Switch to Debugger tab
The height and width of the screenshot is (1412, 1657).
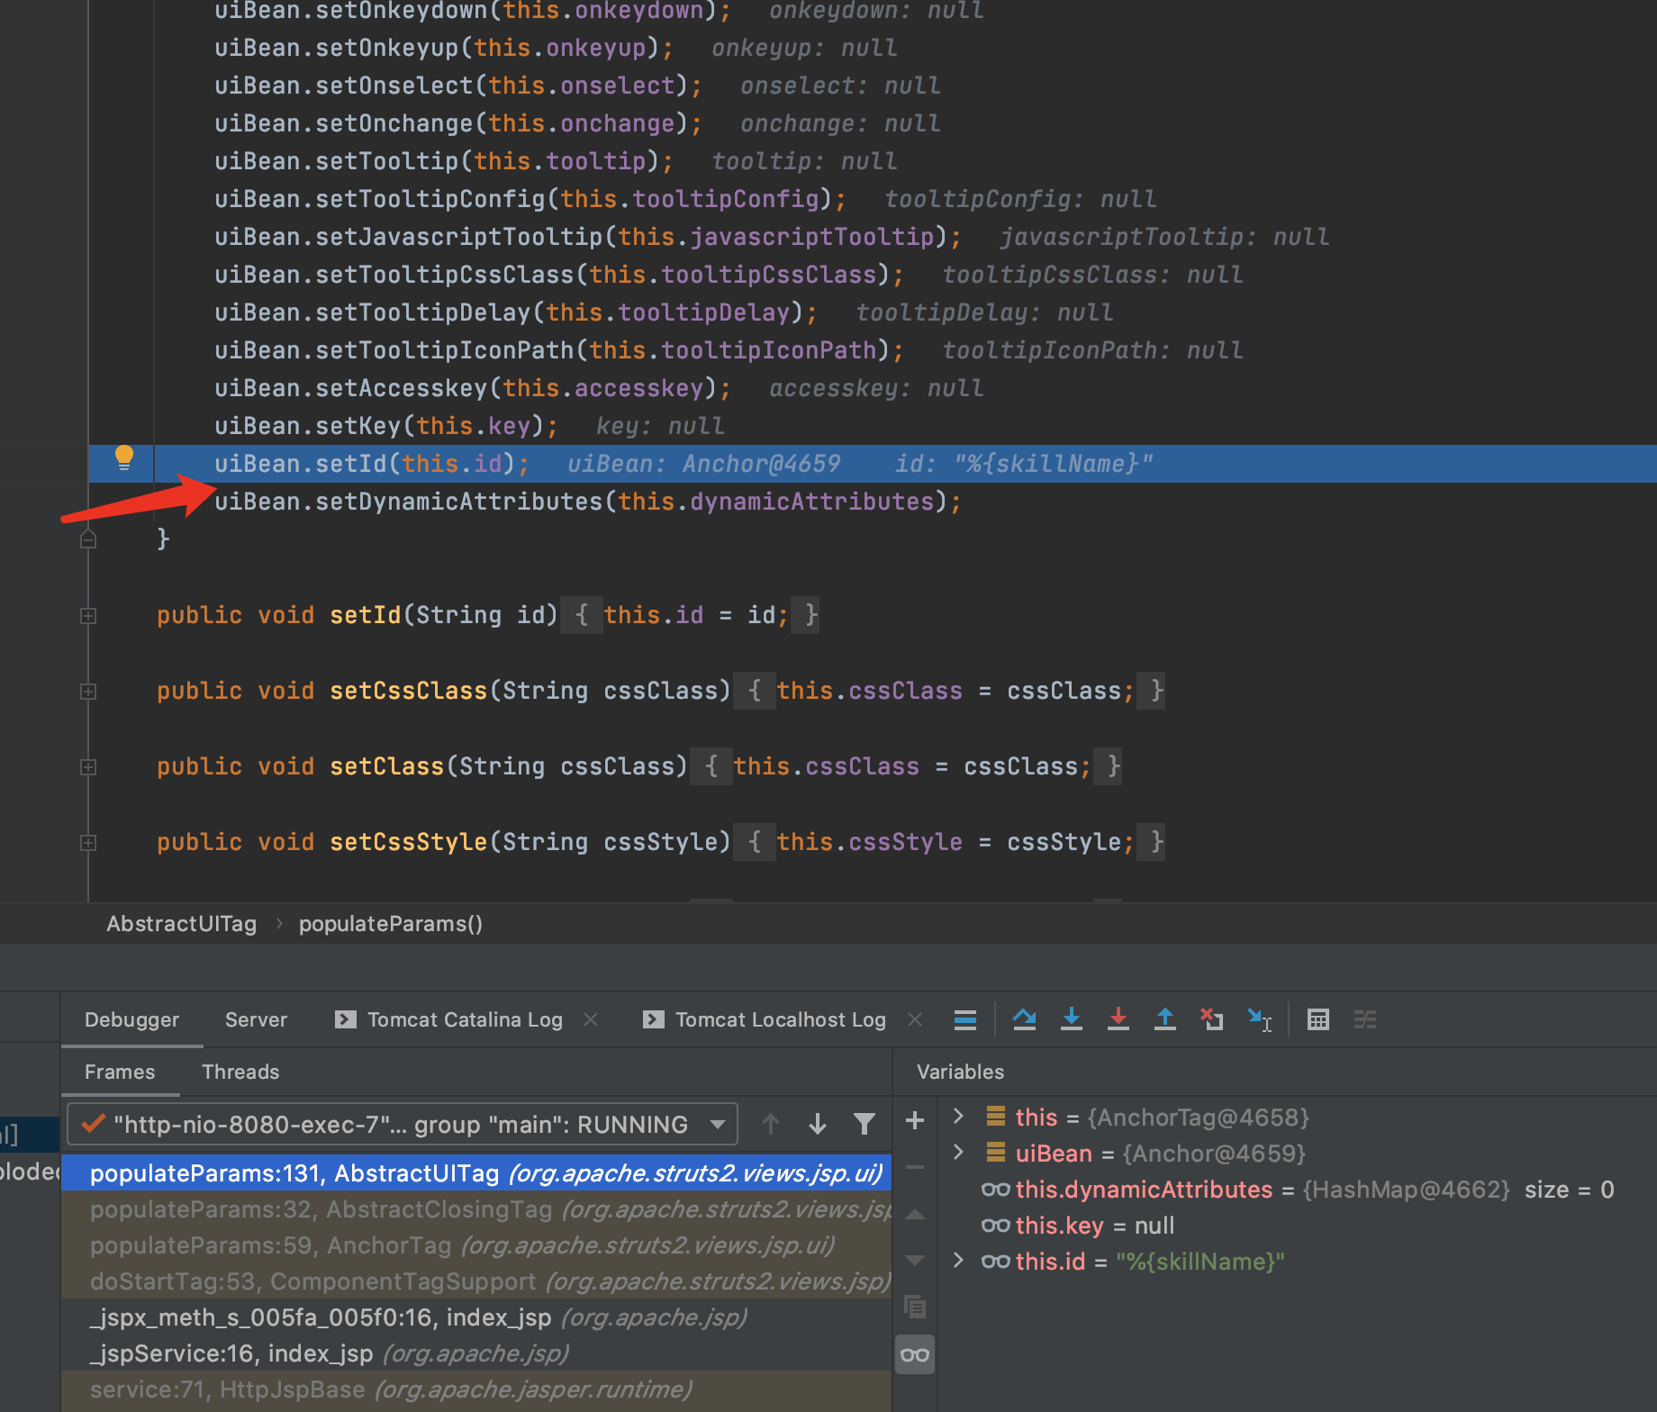[132, 1019]
